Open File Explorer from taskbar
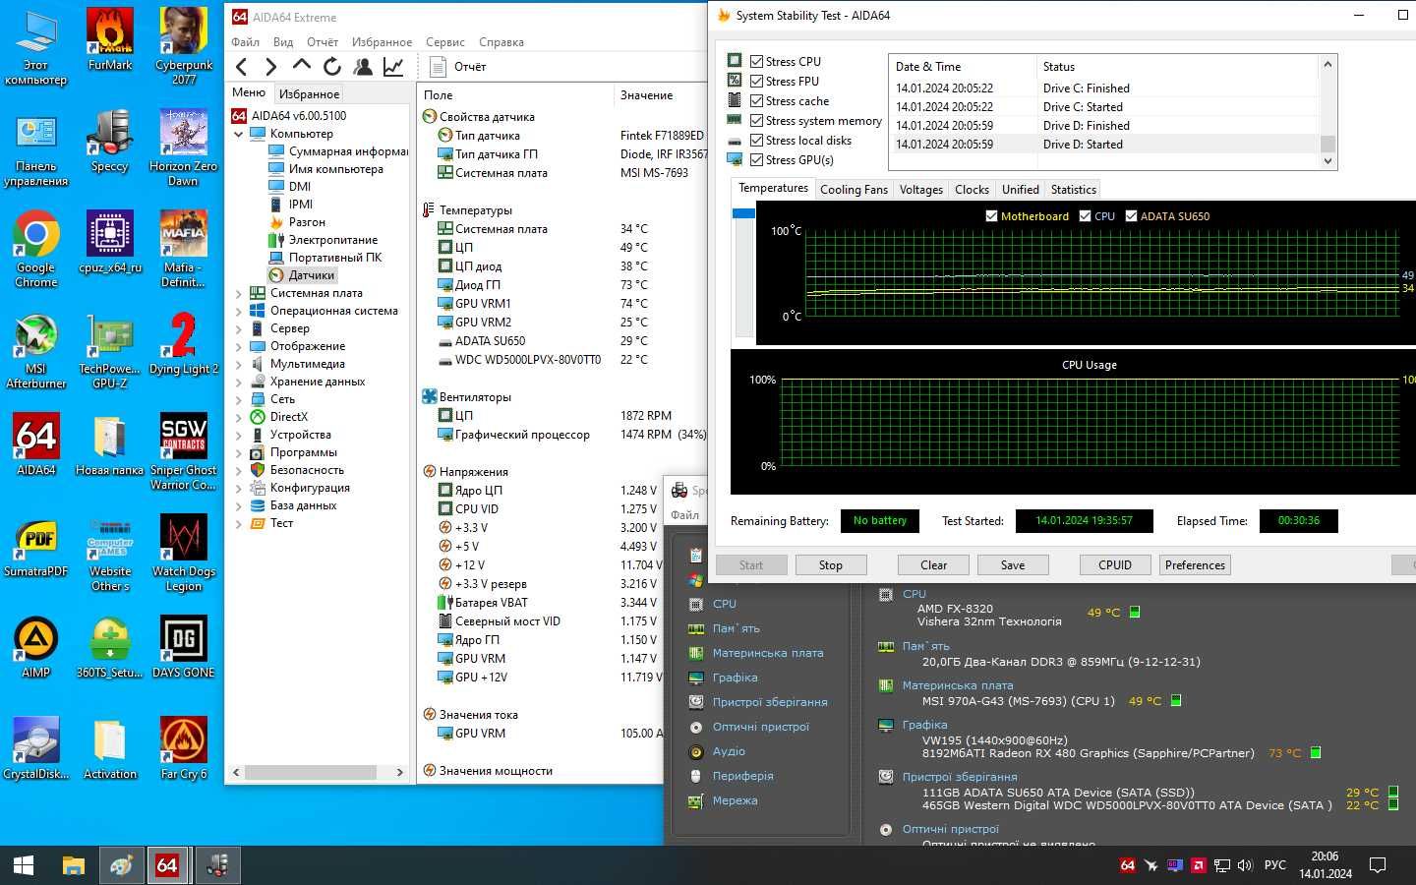Viewport: 1416px width, 885px height. [74, 865]
